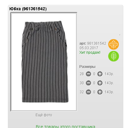Select quantity value for size 32
This screenshot has height=128, width=126.
94,92
